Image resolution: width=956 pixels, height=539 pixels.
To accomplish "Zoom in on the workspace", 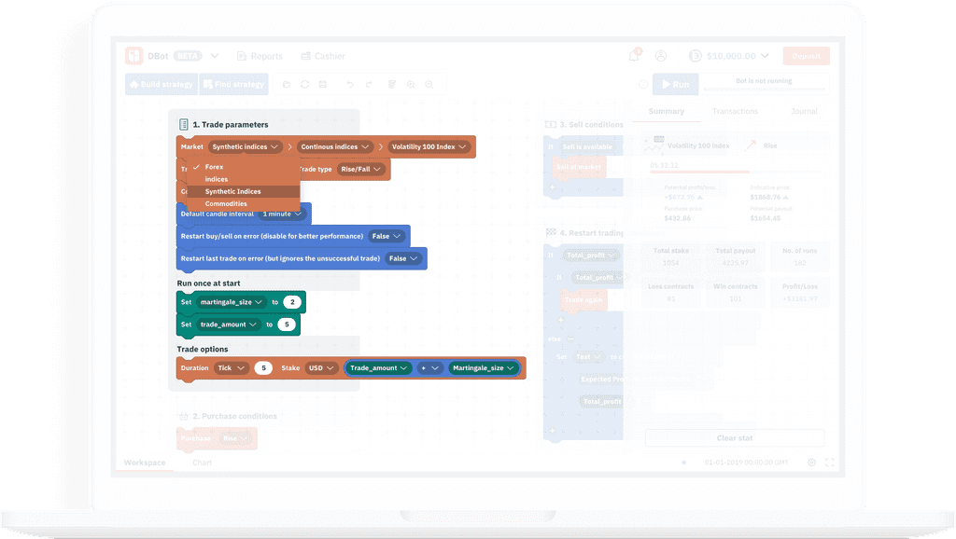I will tap(411, 85).
